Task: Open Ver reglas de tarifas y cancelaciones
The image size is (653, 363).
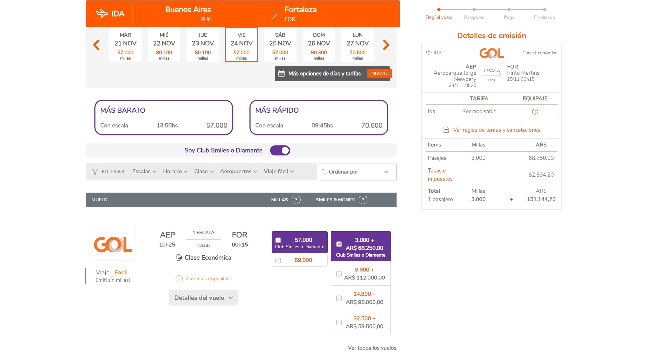Action: (496, 130)
